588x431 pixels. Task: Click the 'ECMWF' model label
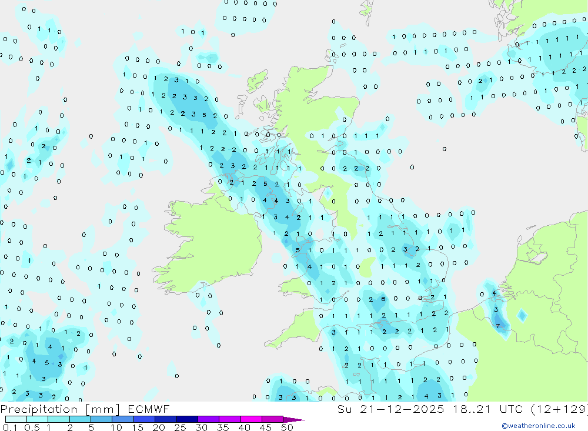pyautogui.click(x=149, y=409)
